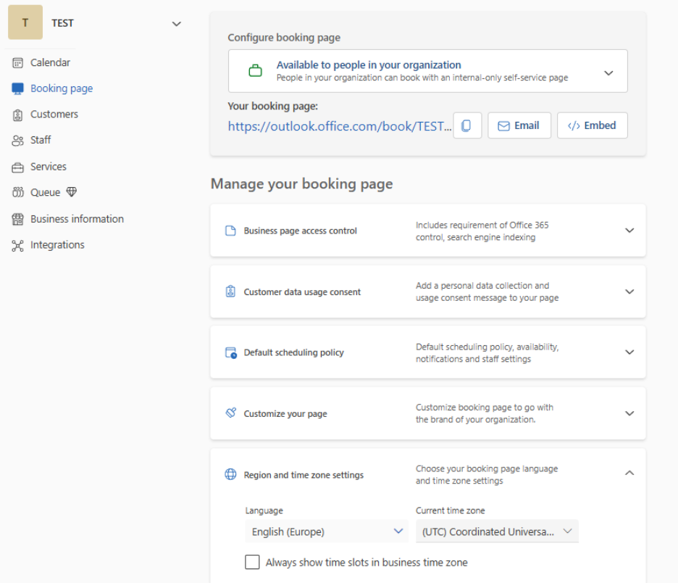Go to Booking page menu item
Screen dimensions: 678x583
click(x=62, y=88)
